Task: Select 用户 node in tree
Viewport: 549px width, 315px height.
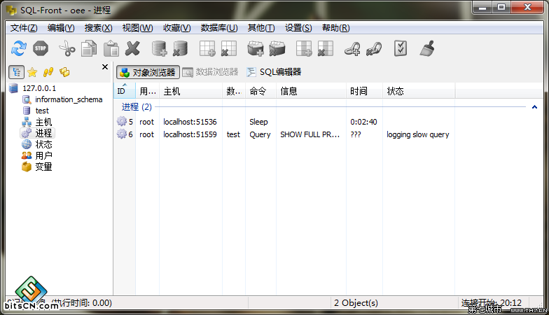Action: (x=43, y=155)
